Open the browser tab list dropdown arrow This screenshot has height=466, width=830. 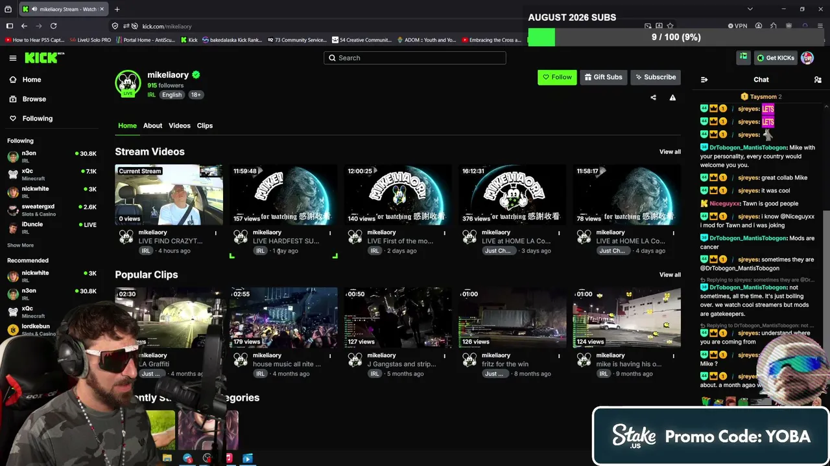[750, 9]
